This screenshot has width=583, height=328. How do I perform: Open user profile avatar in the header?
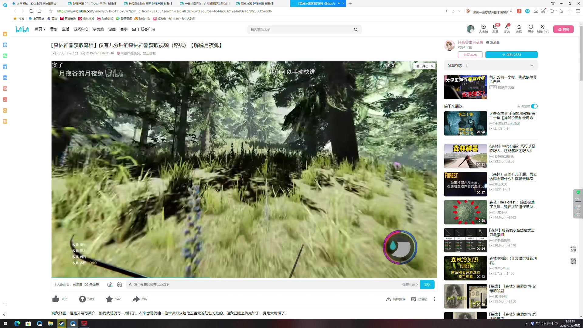coord(470,29)
